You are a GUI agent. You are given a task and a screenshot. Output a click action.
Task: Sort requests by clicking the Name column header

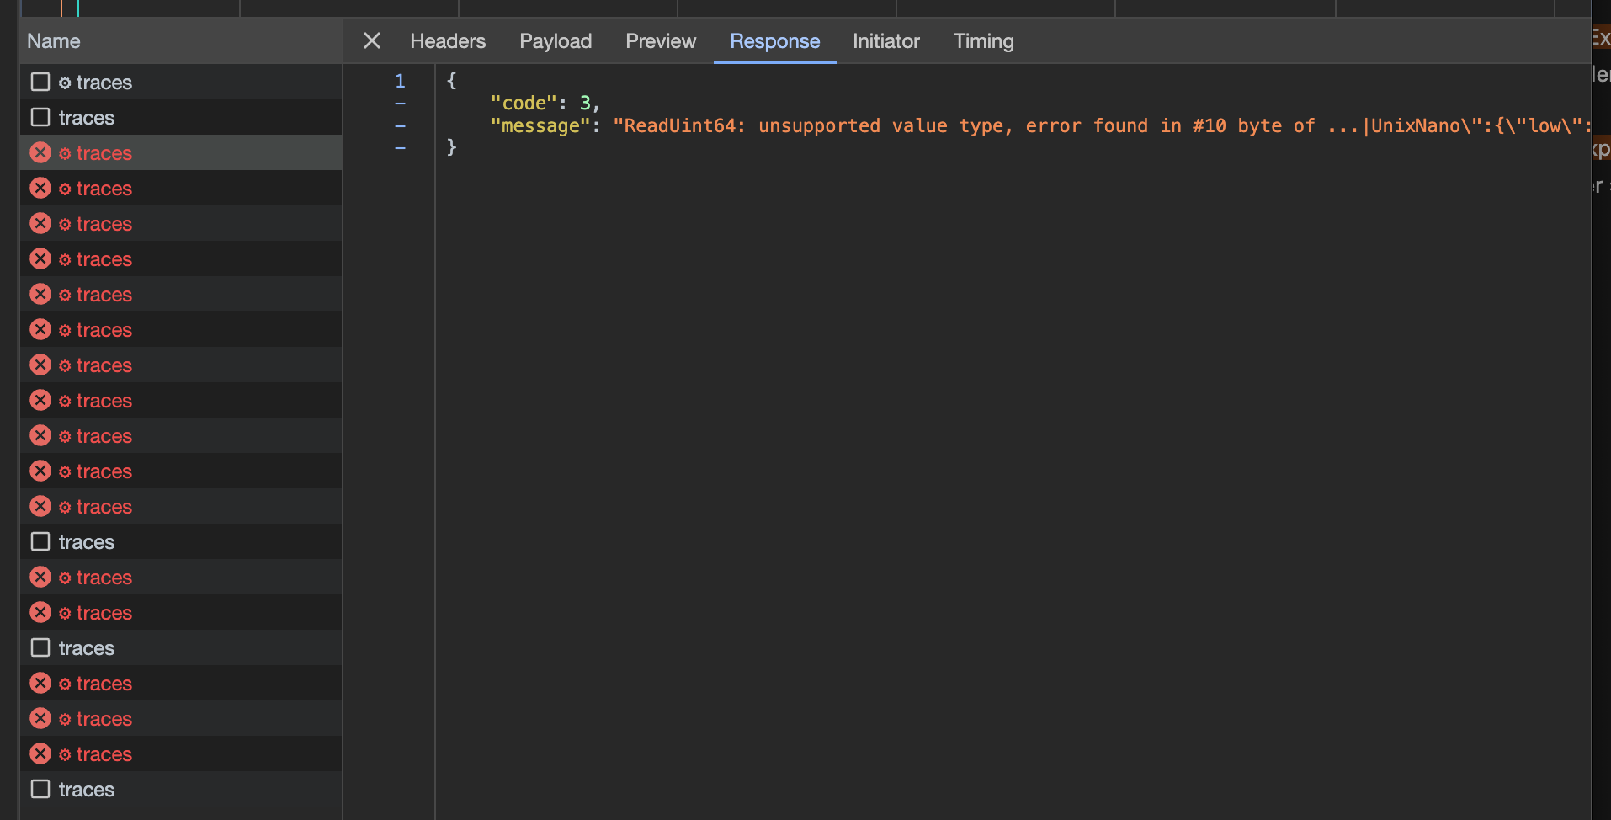(53, 40)
